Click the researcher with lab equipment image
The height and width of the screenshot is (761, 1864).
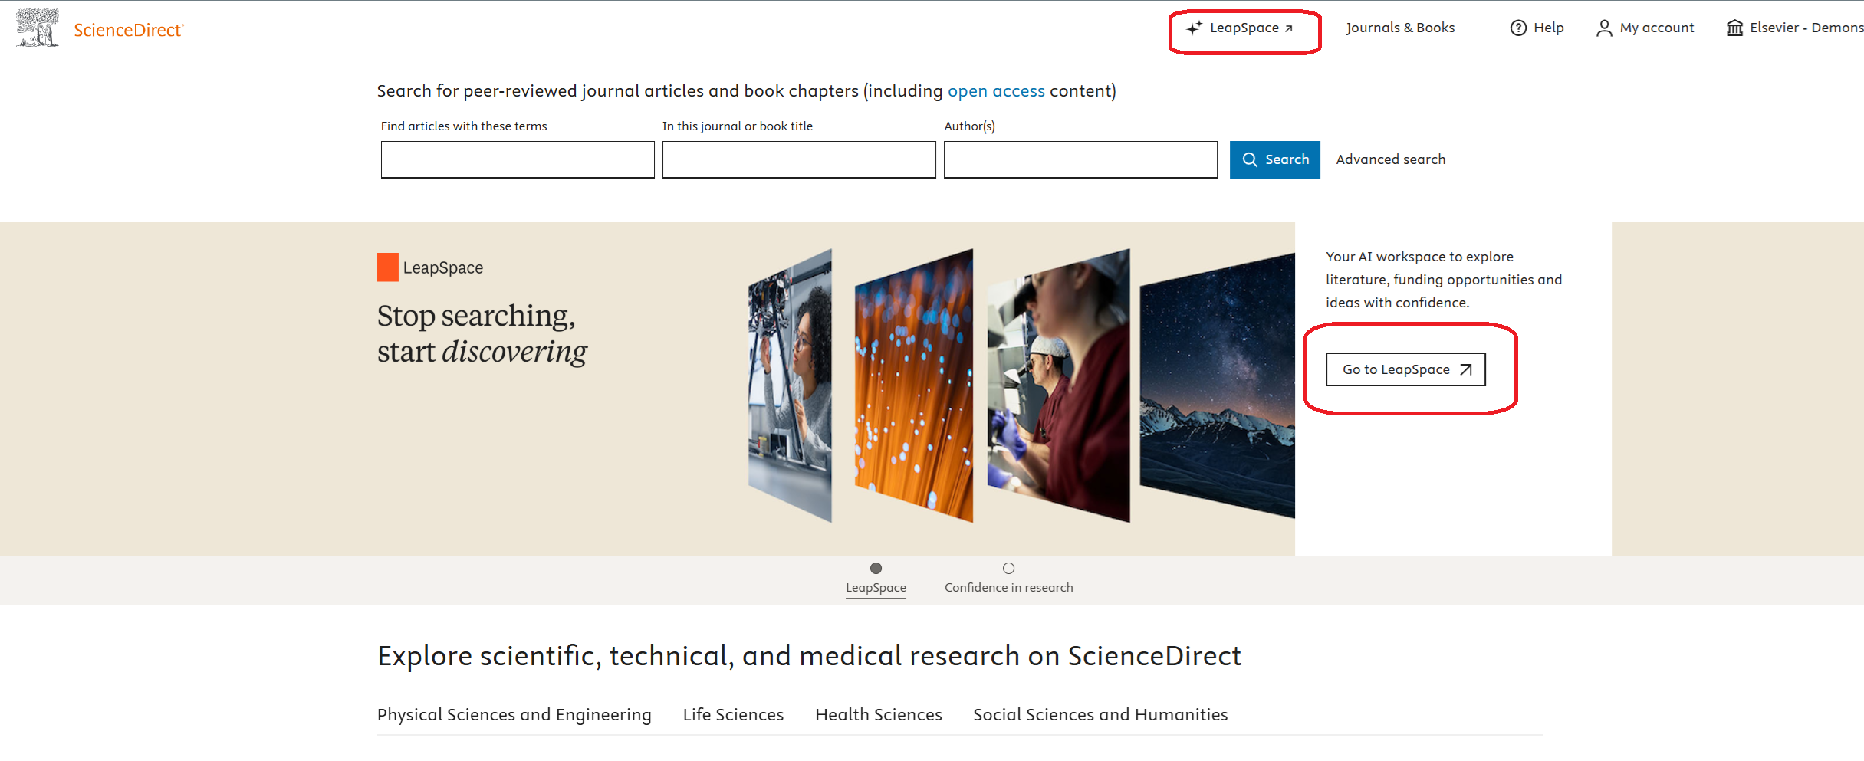pos(790,385)
